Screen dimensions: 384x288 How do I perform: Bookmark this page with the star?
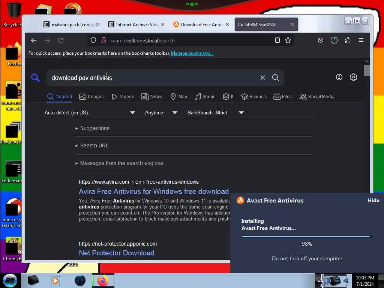coord(288,40)
